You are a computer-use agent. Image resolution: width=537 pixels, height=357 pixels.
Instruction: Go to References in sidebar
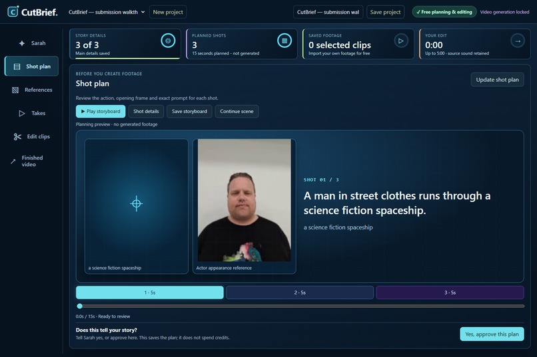[x=31, y=90]
